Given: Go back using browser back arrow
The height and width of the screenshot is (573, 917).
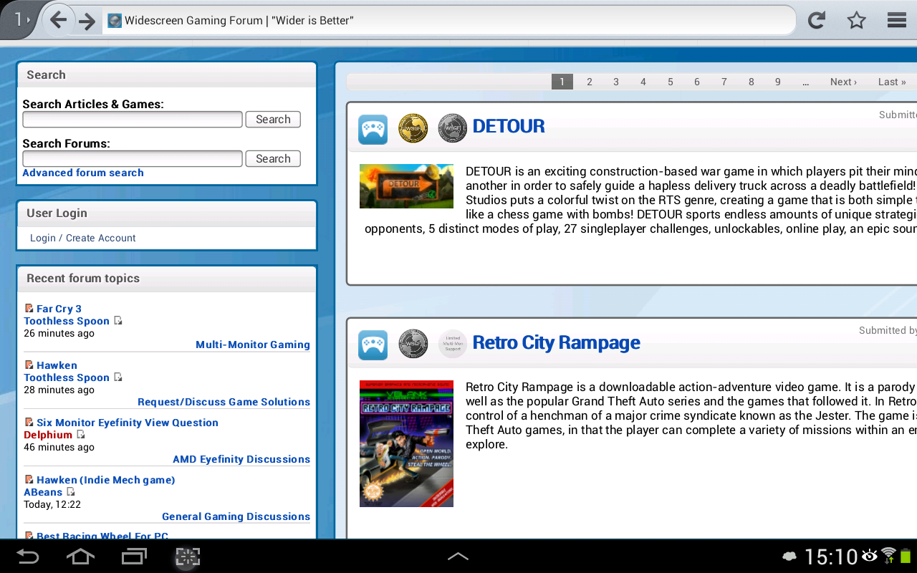Looking at the screenshot, I should point(59,21).
